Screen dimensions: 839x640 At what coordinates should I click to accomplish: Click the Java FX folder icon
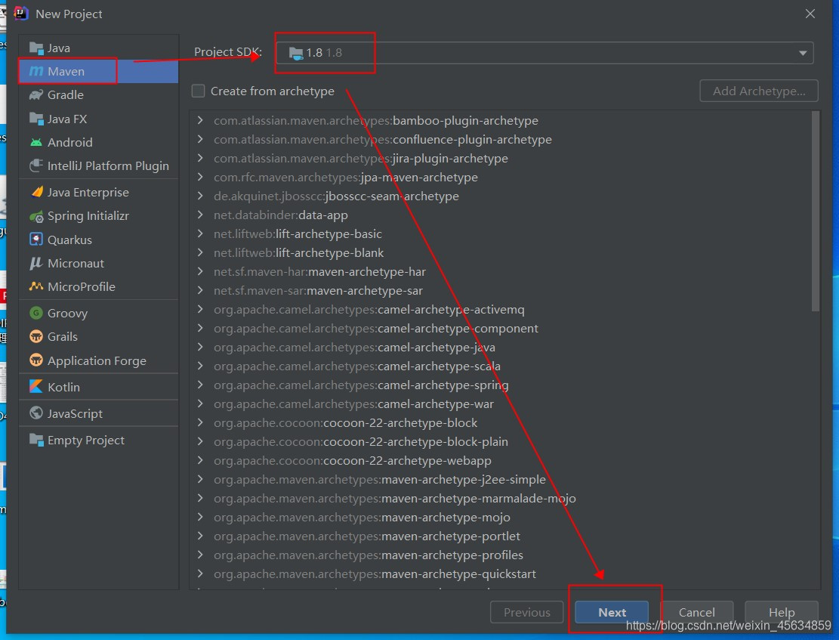coord(36,119)
